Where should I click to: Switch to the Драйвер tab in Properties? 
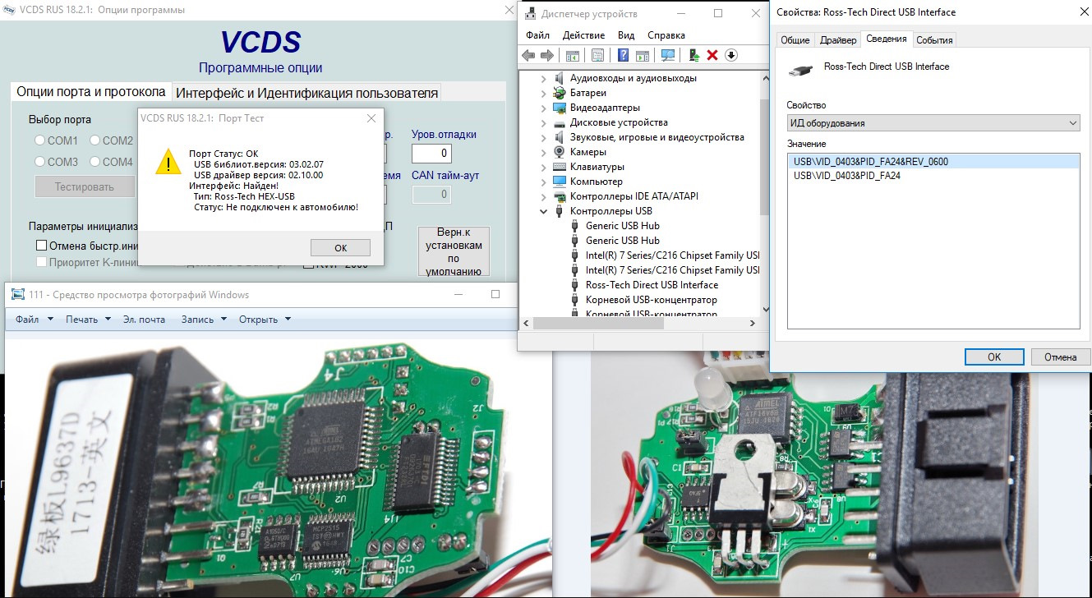(x=838, y=40)
